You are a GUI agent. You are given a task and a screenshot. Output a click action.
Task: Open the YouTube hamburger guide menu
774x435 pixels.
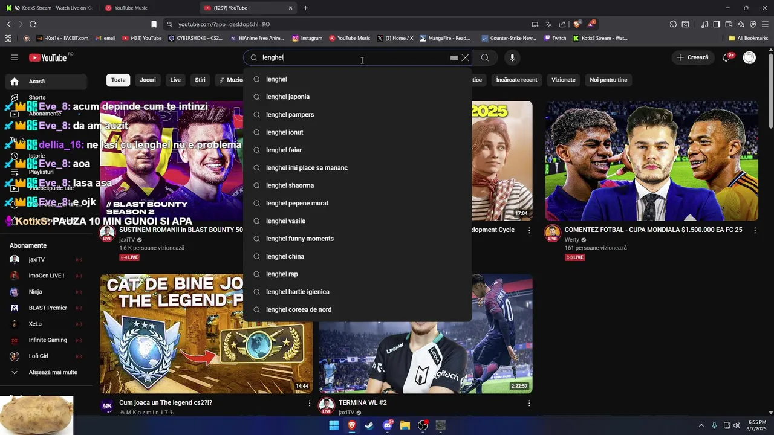15,57
